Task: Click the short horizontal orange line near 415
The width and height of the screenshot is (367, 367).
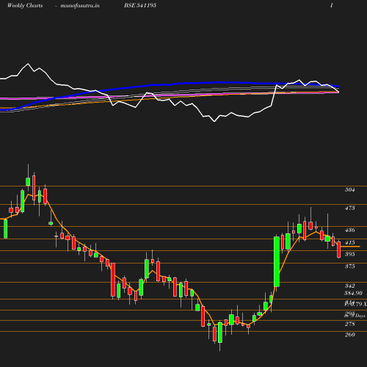Action: pyautogui.click(x=350, y=247)
